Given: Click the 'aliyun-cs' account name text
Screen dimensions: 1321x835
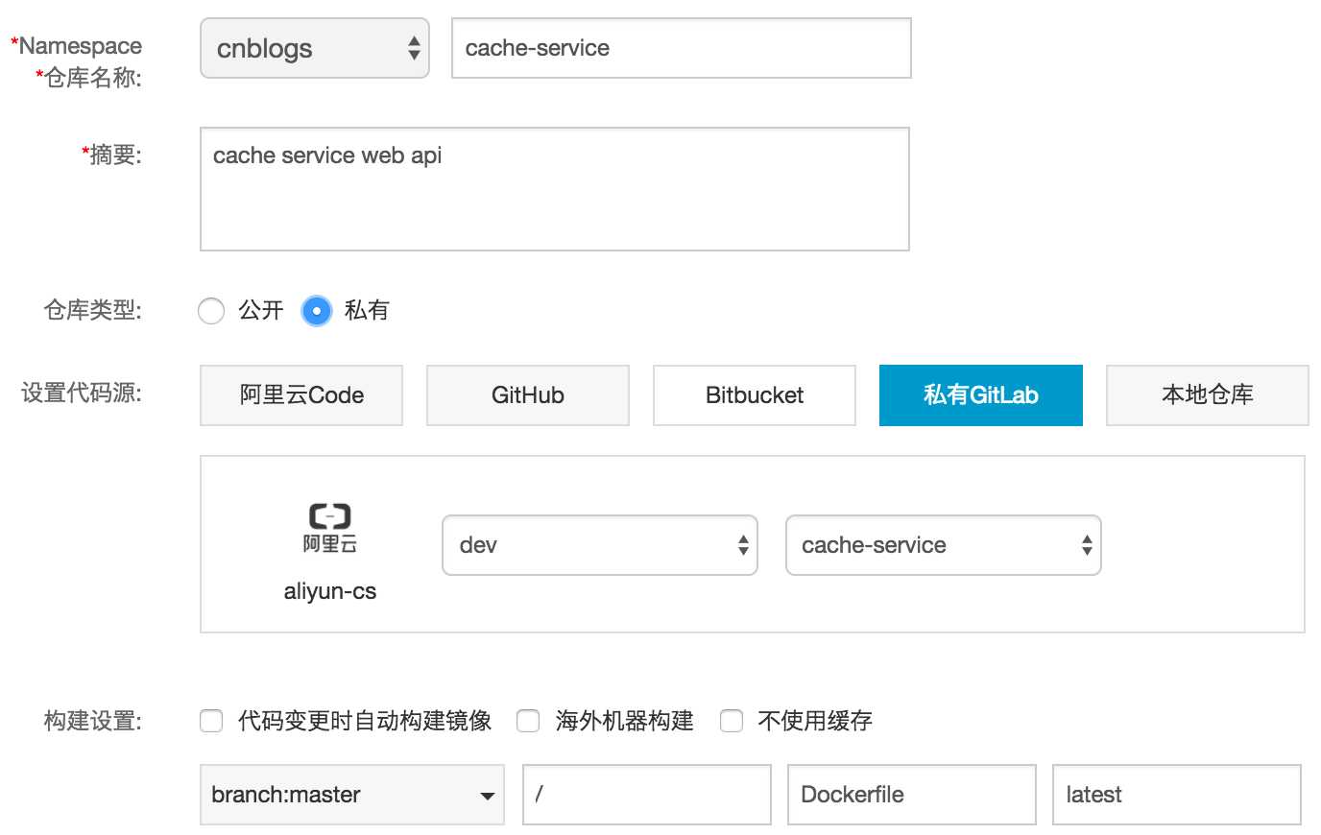Looking at the screenshot, I should click(330, 591).
